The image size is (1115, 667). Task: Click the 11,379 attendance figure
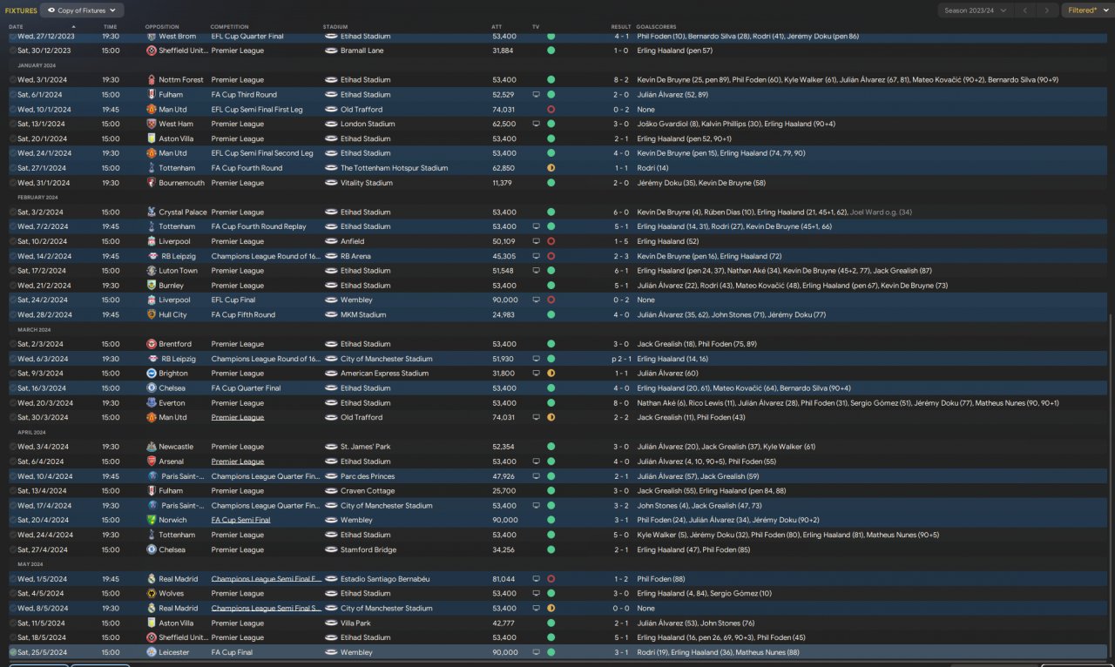point(503,183)
